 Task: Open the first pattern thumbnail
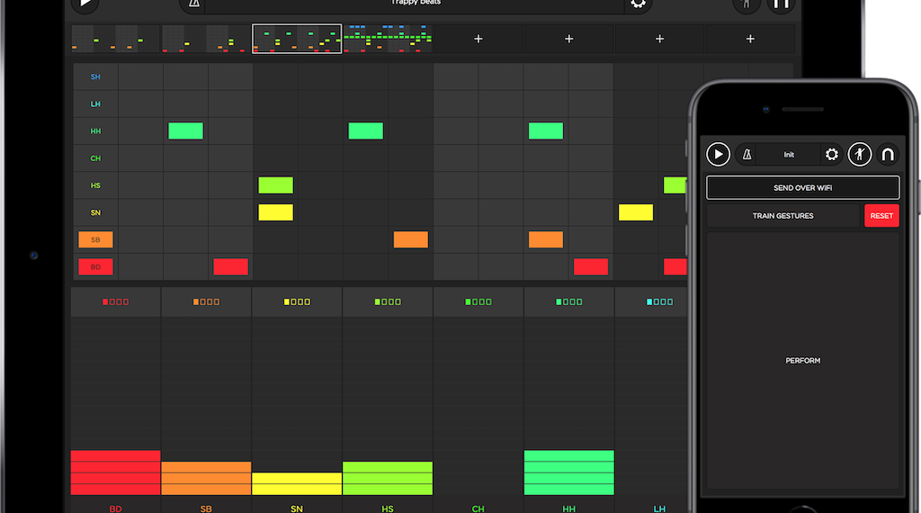pos(116,39)
